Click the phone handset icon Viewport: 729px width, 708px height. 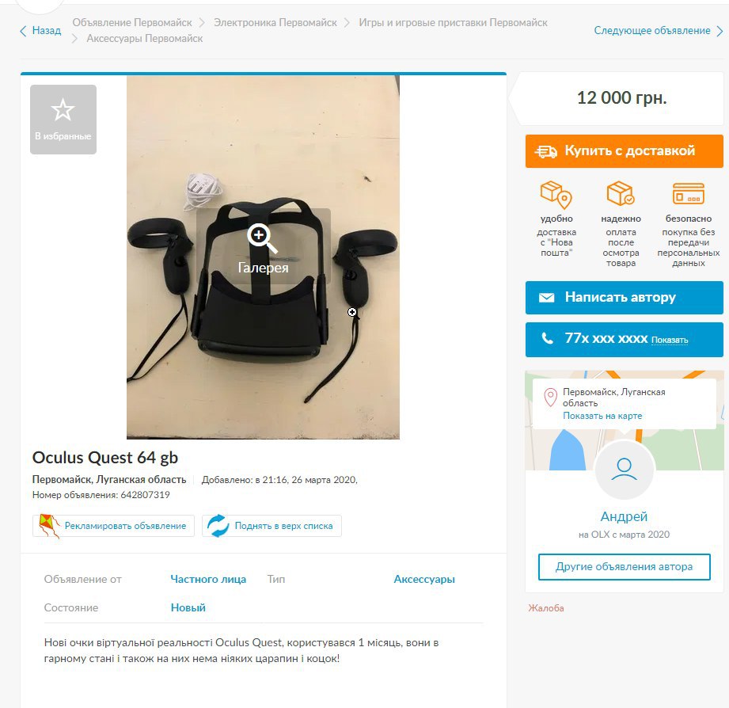click(x=547, y=339)
